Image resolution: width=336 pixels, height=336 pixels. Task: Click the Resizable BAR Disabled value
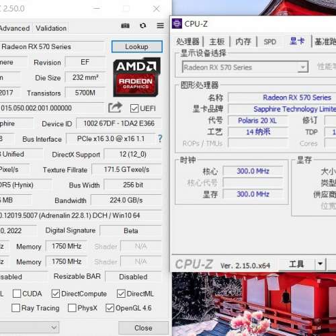133,277
